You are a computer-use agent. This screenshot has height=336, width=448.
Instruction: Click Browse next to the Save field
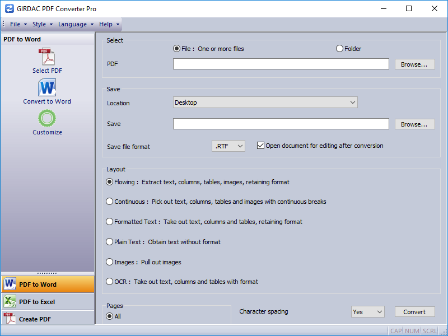click(x=414, y=124)
